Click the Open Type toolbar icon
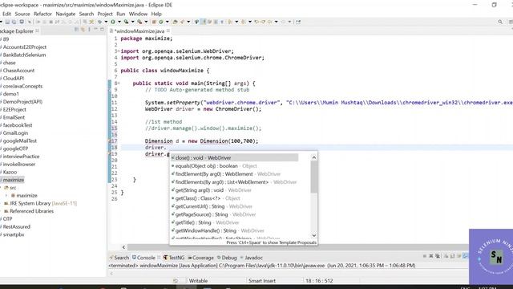 point(175,22)
